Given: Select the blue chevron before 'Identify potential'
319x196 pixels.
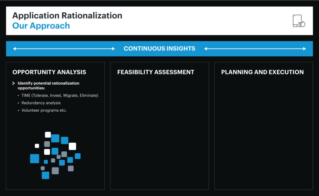Looking at the screenshot, I should click(13, 83).
